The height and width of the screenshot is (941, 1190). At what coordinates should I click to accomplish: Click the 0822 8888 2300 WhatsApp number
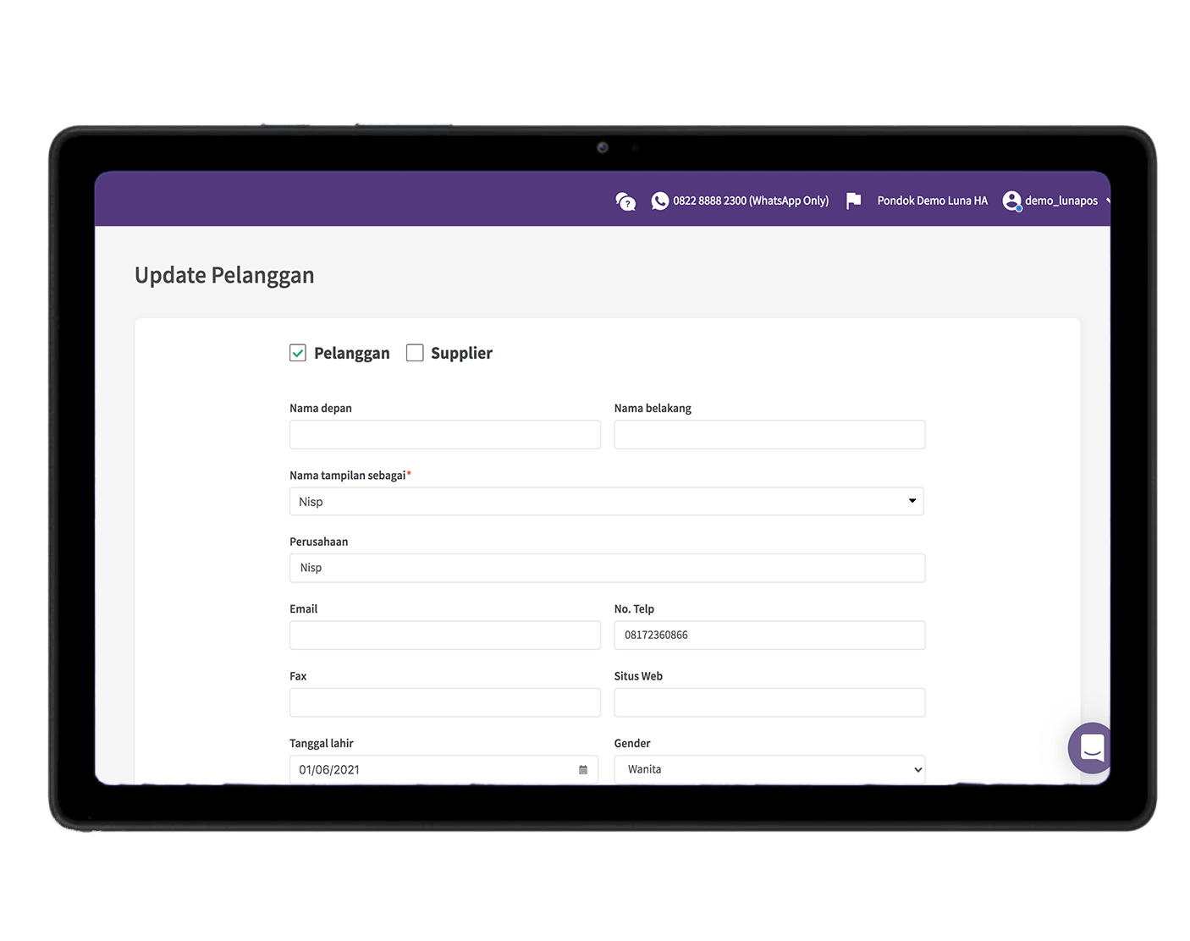click(751, 201)
